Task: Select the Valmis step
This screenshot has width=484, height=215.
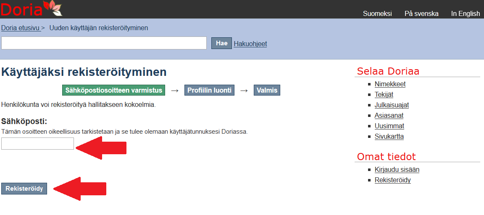Action: click(x=267, y=90)
